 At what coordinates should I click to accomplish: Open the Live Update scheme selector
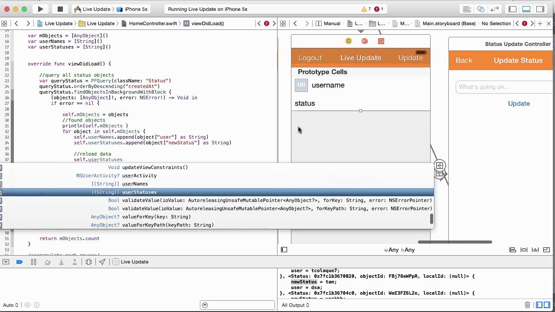click(x=92, y=9)
